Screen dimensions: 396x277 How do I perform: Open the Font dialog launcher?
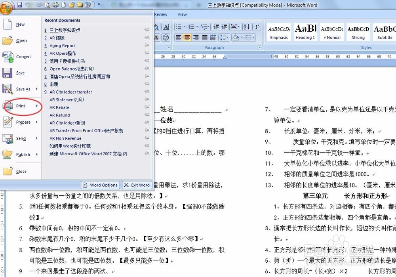pos(168,47)
